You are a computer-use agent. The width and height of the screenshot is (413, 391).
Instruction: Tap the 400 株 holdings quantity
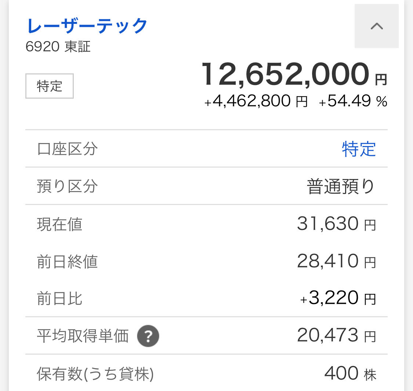350,373
